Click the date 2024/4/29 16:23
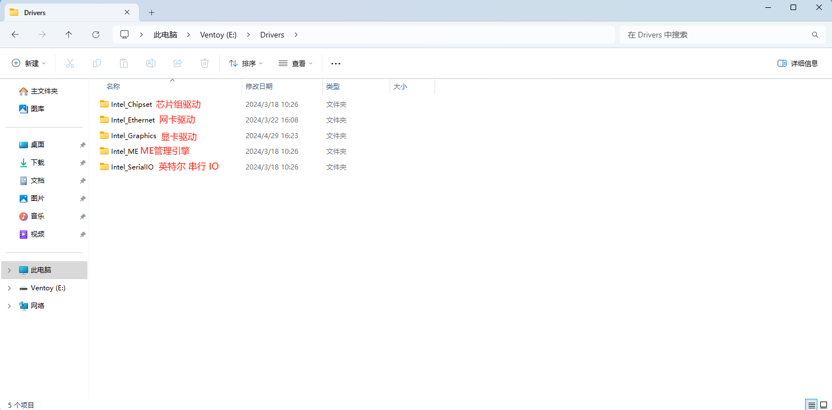This screenshot has height=410, width=832. coord(272,136)
